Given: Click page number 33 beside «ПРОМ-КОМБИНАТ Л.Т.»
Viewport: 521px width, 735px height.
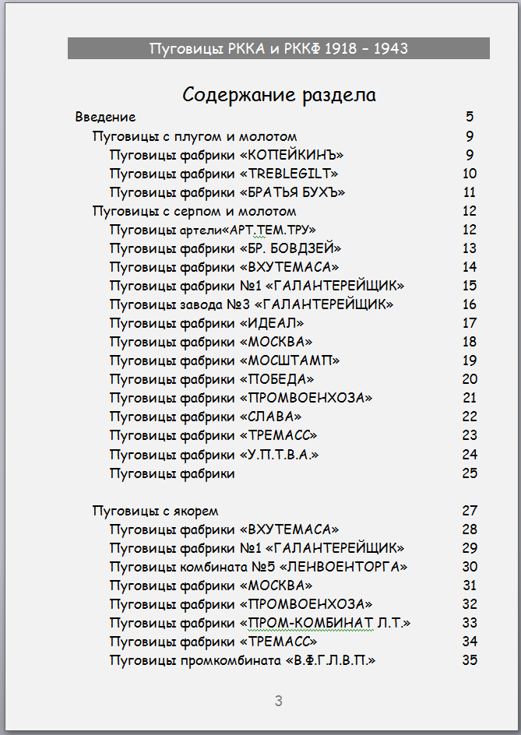Looking at the screenshot, I should pyautogui.click(x=470, y=623).
